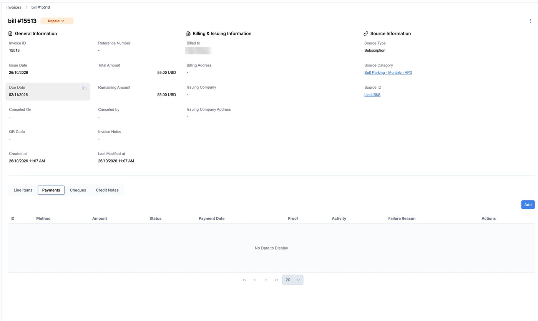Click the Subscription source type value
This screenshot has width=538, height=321.
pyautogui.click(x=375, y=51)
